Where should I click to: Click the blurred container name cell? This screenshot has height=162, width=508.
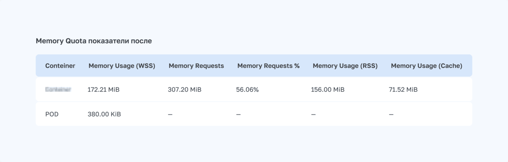(x=58, y=90)
